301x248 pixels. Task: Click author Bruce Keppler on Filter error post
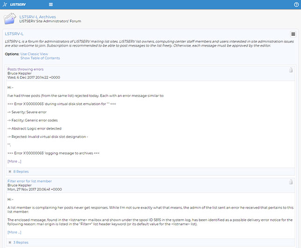coord(20,185)
